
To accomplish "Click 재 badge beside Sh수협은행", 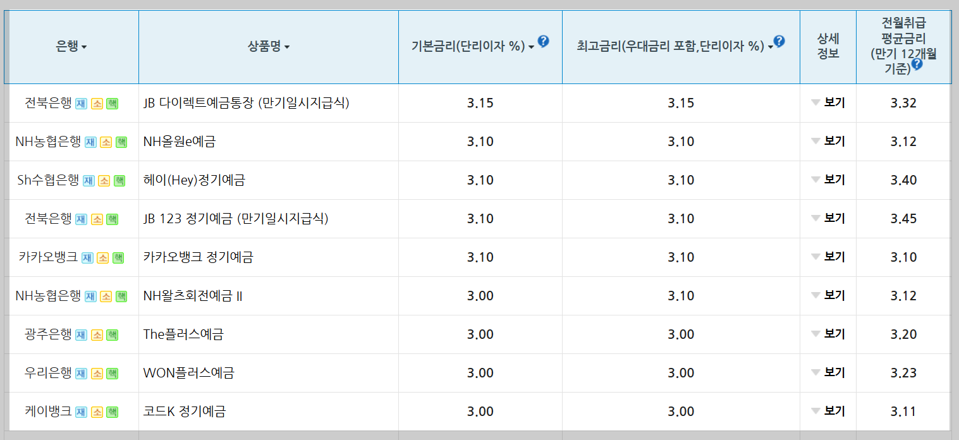I will click(89, 181).
